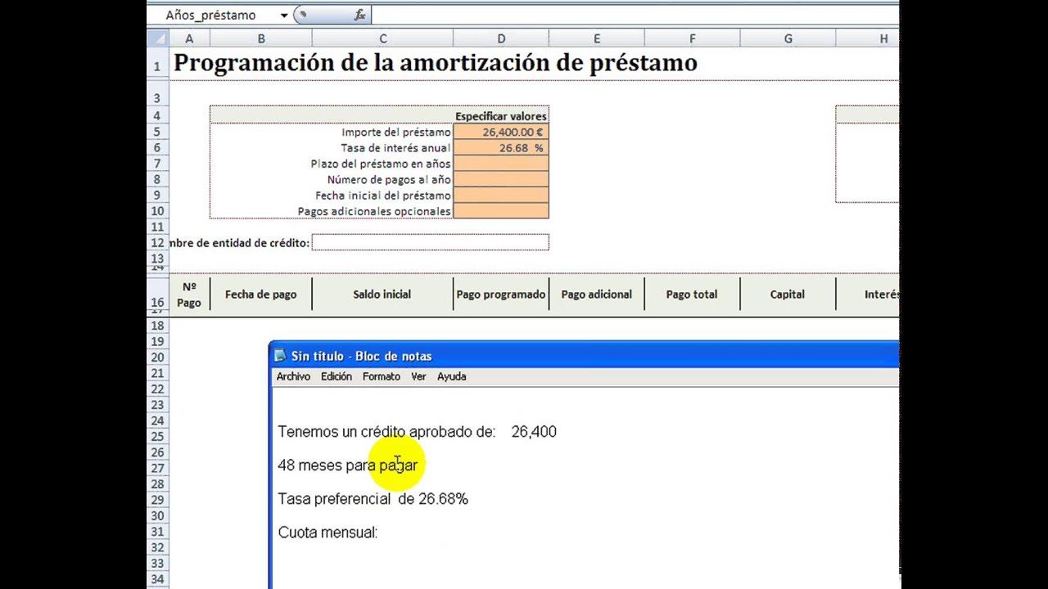Click the 'Importe del préstamo' label
Screen dimensions: 1048x589
[x=396, y=132]
